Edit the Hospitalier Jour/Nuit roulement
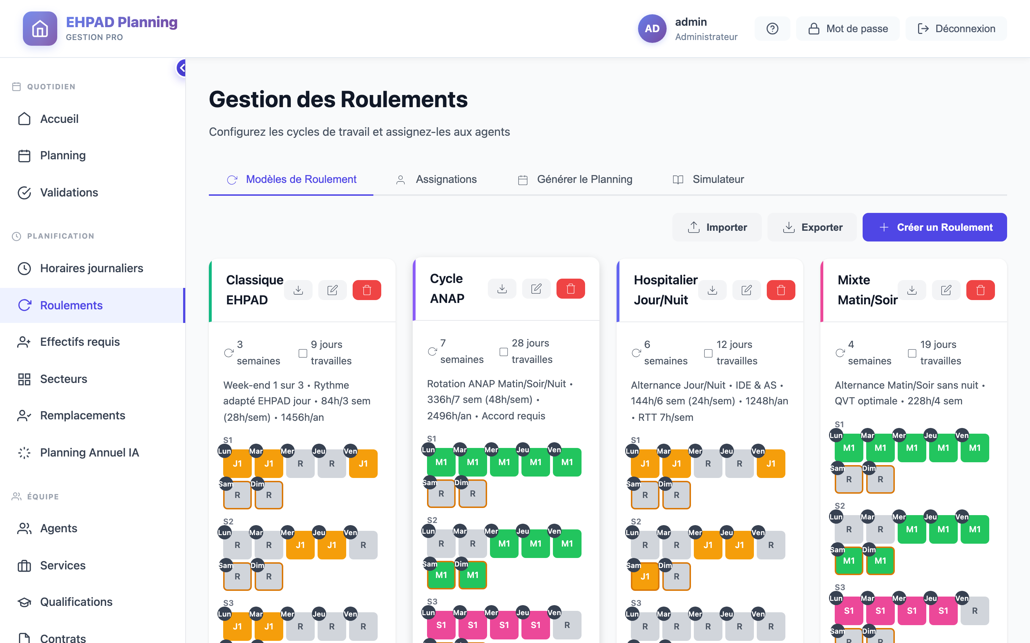Image resolution: width=1030 pixels, height=643 pixels. [746, 290]
